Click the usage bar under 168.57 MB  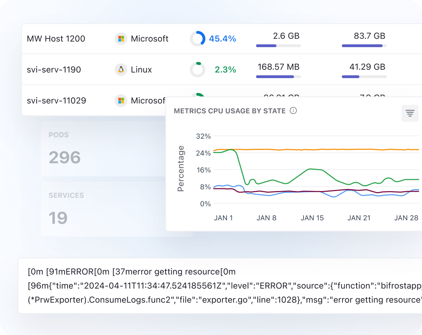point(279,77)
